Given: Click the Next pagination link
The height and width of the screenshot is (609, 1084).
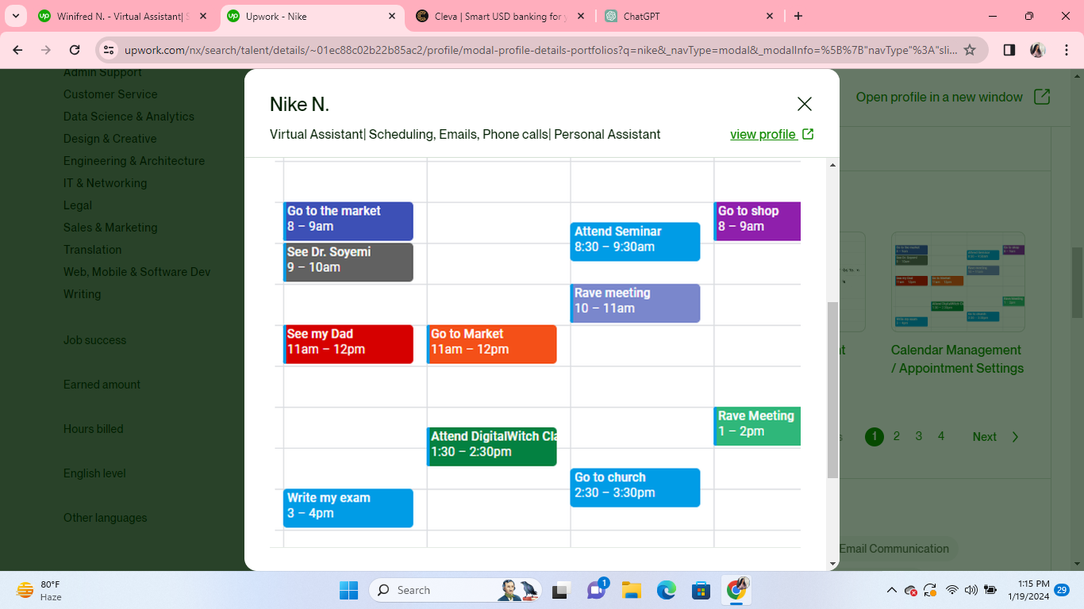Looking at the screenshot, I should [984, 437].
